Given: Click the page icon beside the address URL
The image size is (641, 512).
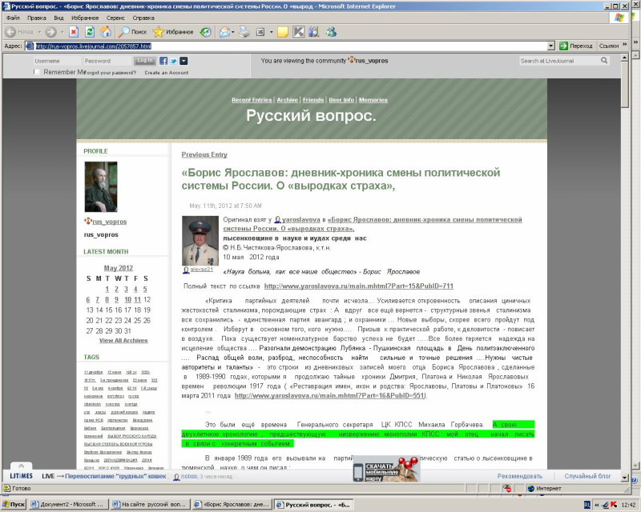Looking at the screenshot, I should point(30,46).
